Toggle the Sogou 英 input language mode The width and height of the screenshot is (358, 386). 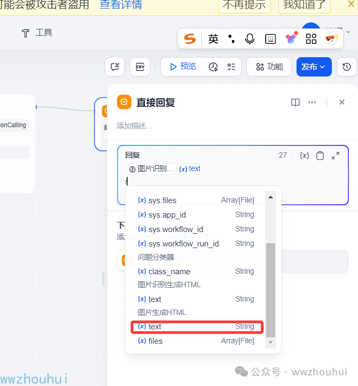213,38
